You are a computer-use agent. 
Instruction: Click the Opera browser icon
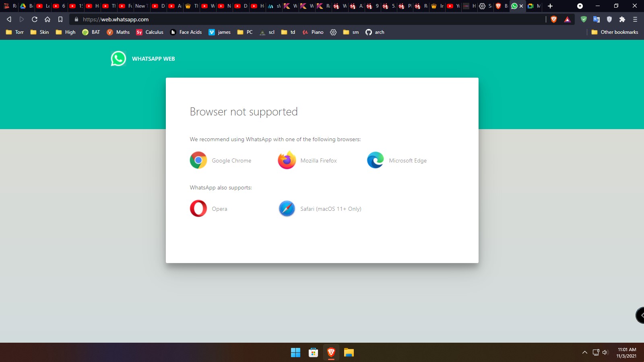[198, 208]
